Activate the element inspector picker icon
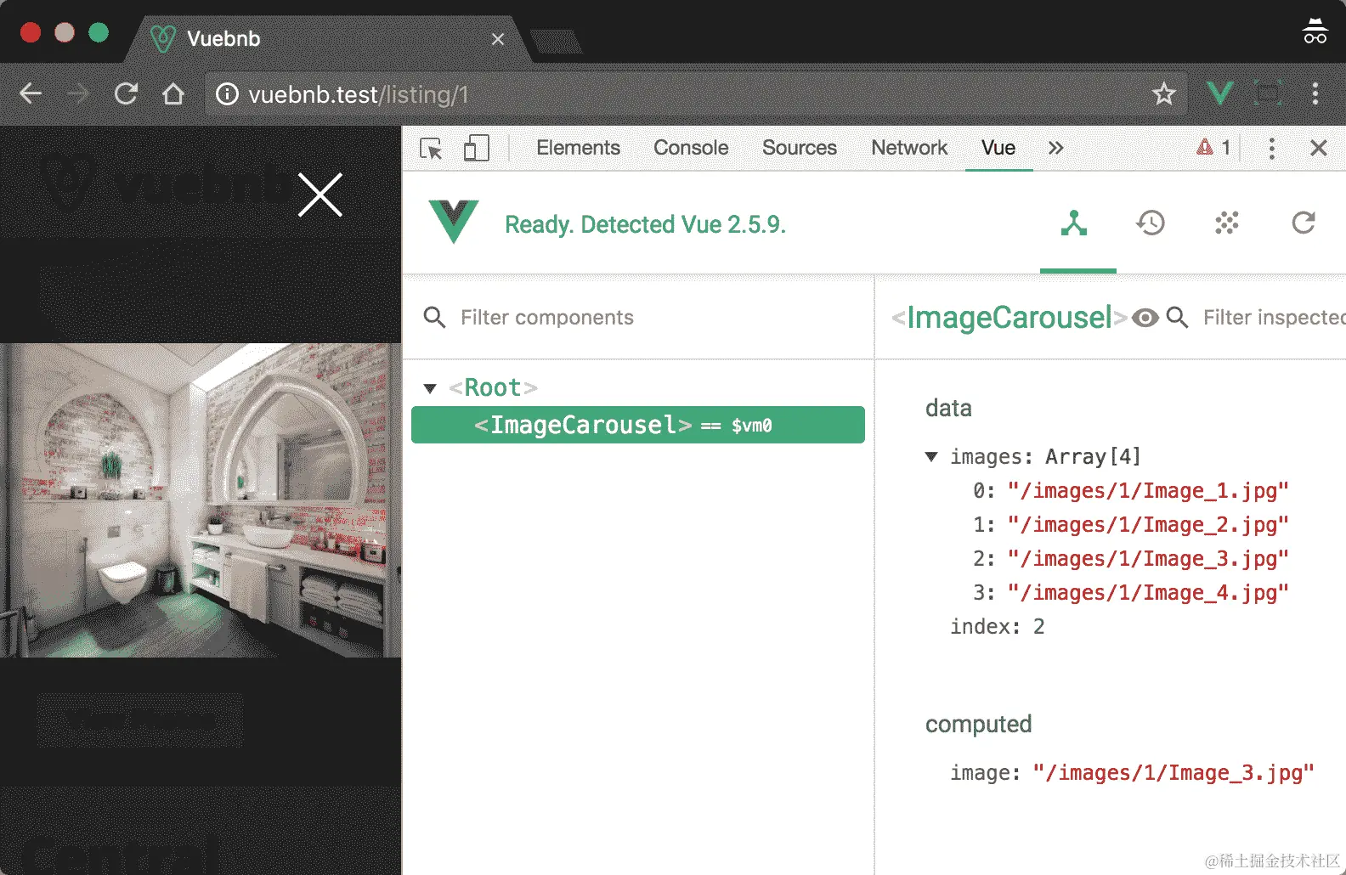The height and width of the screenshot is (875, 1346). 431,149
